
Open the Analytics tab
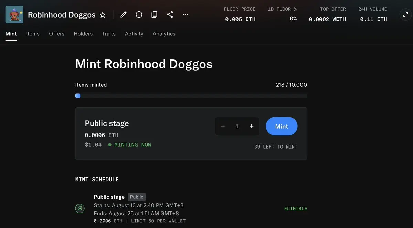coord(164,34)
